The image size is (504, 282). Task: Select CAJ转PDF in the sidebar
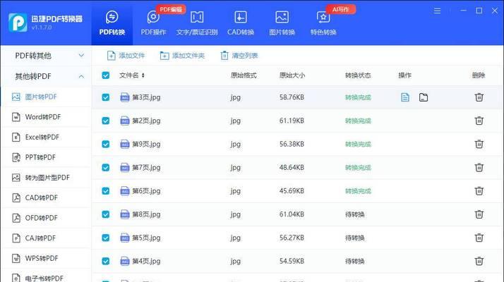(x=46, y=238)
